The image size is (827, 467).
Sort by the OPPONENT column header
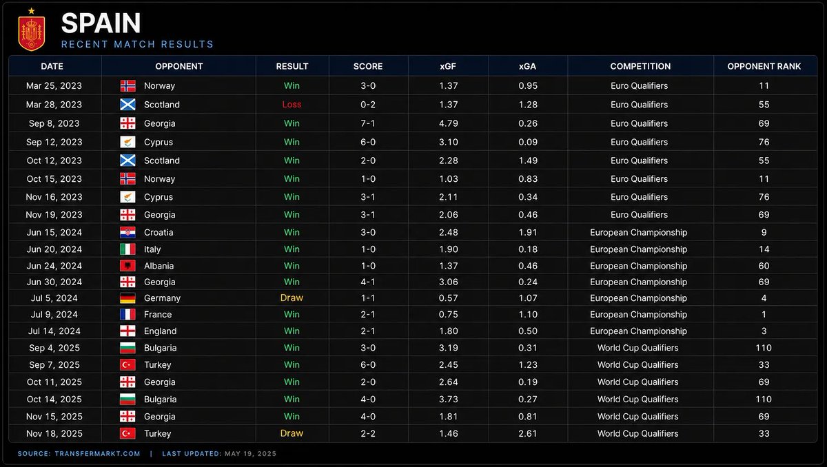point(179,67)
